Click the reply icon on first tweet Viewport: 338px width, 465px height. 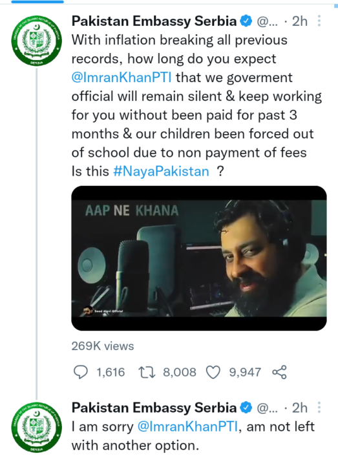coord(80,372)
